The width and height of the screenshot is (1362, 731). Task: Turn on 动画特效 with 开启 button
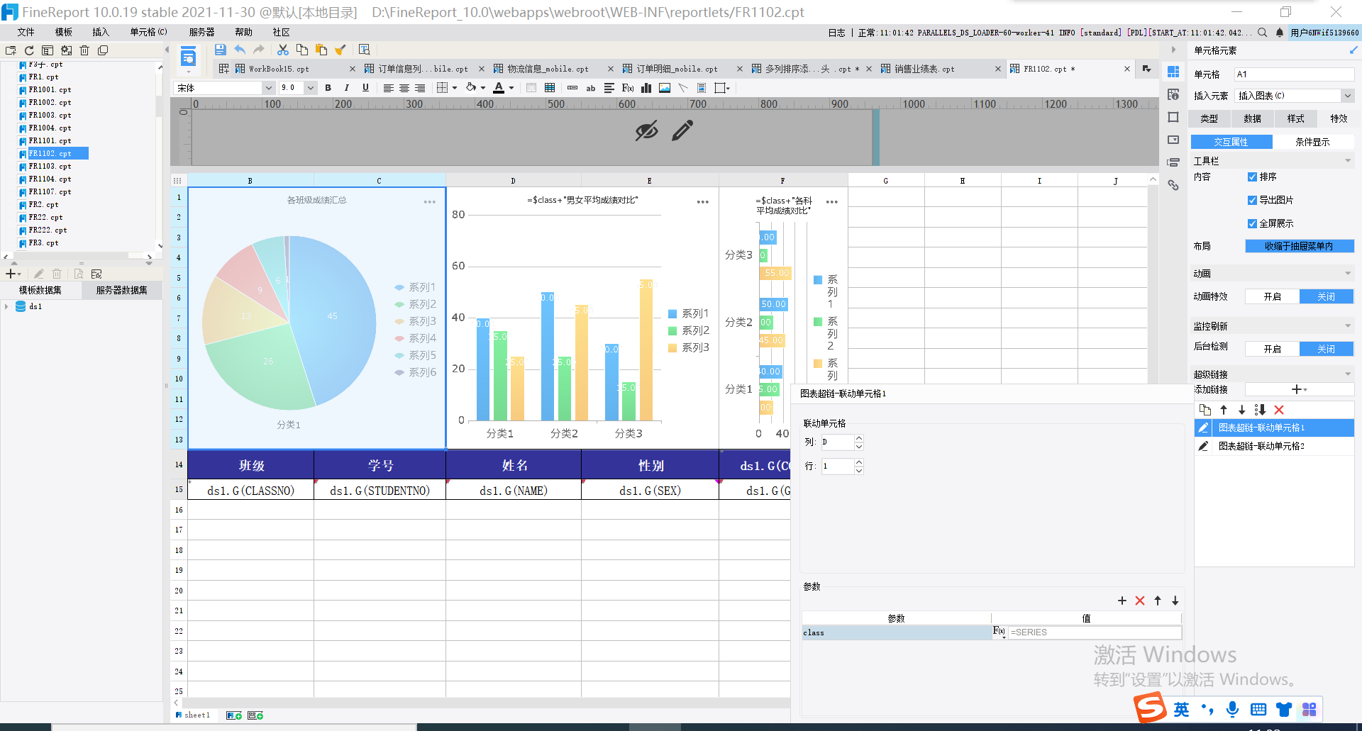[1272, 296]
